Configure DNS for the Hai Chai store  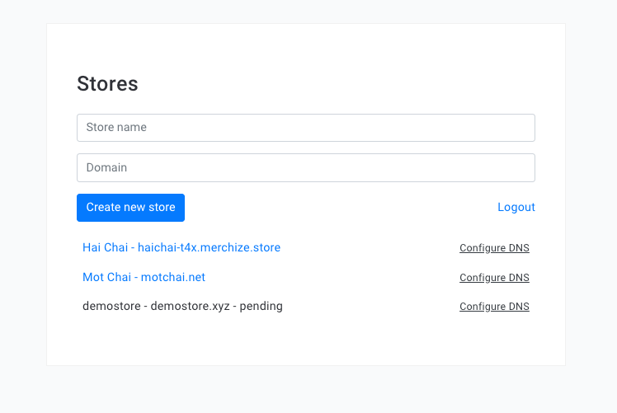coord(494,248)
